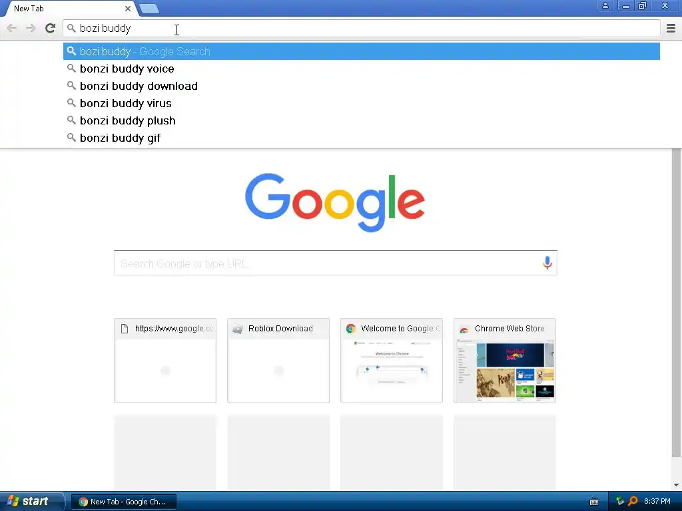Click the profile avatar icon in title bar

point(605,5)
